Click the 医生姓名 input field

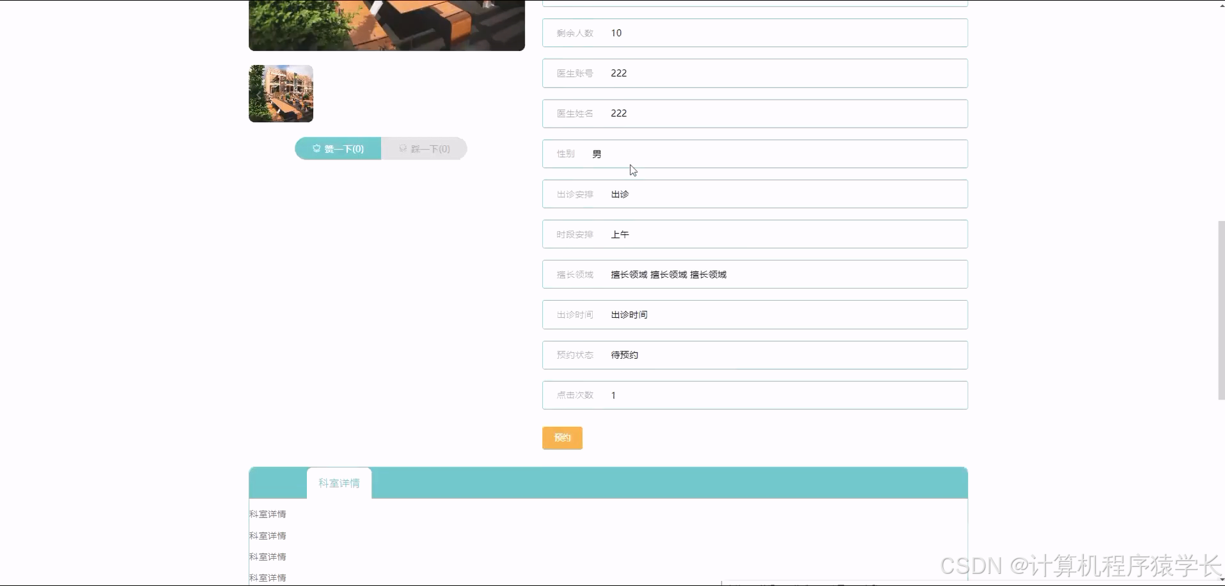(754, 114)
